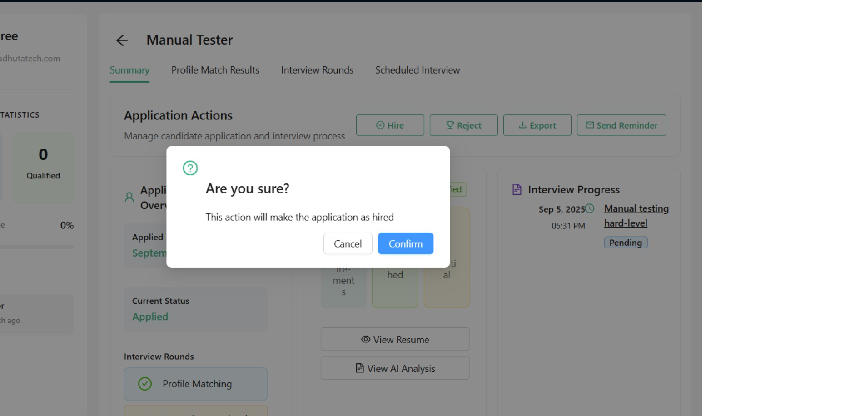Viewport: 865px width, 416px height.
Task: Open the Manual testing hard-level link
Action: tap(636, 216)
